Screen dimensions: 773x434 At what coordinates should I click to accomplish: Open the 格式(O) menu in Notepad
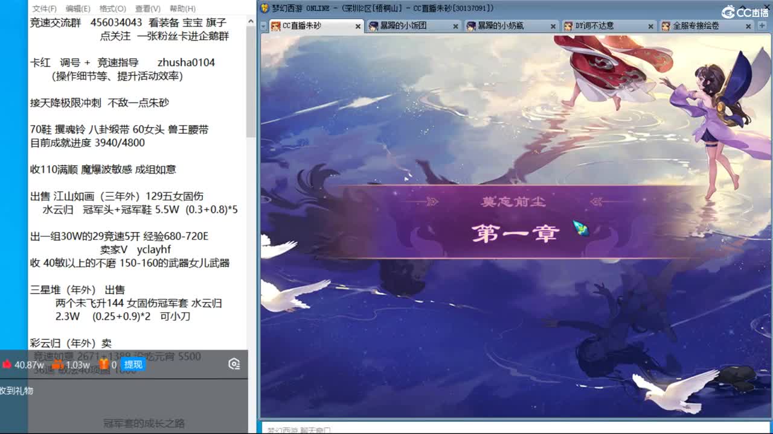pyautogui.click(x=112, y=8)
